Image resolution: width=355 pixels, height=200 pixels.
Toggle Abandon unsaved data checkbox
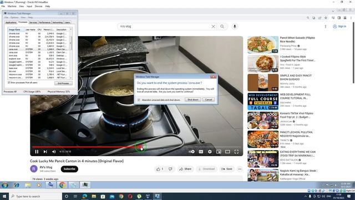(x=139, y=100)
